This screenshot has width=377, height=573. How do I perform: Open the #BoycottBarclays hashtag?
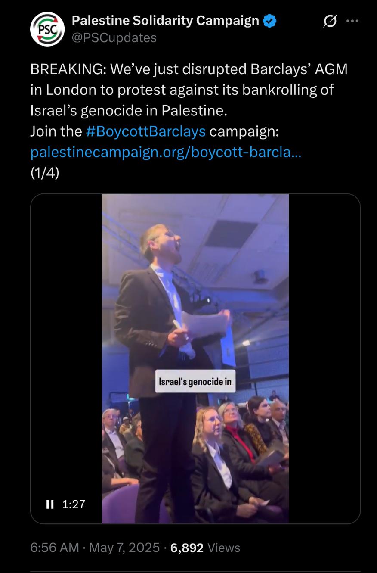tap(145, 131)
